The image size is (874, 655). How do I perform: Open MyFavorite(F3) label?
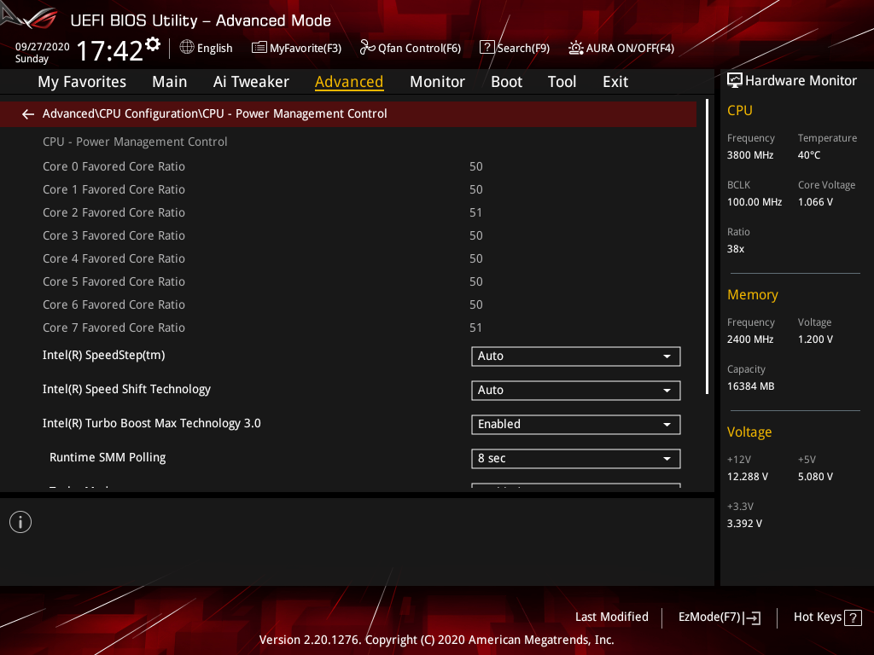point(306,49)
